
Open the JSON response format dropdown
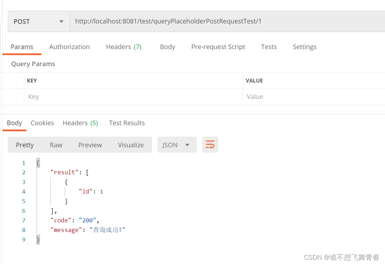click(x=177, y=145)
